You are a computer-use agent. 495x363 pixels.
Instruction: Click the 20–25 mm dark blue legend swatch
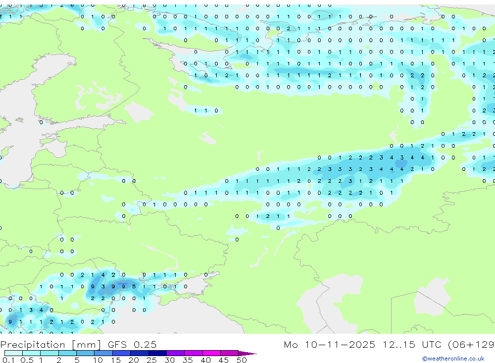(140, 353)
